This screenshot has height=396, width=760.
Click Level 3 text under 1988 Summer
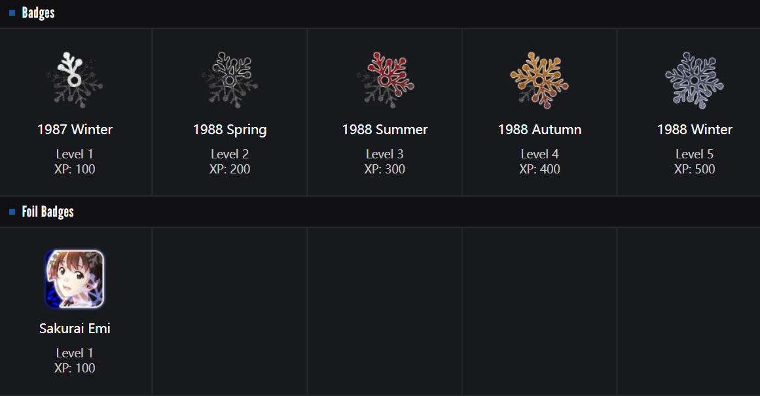coord(385,154)
